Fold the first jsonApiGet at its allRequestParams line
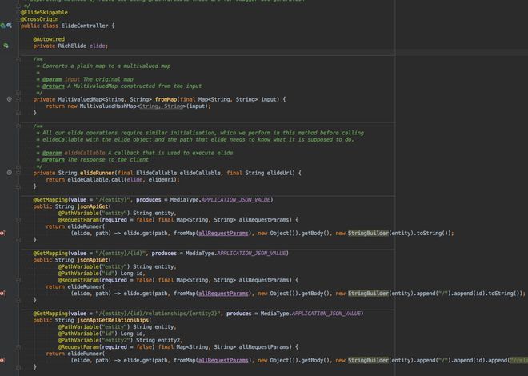 [x=18, y=220]
